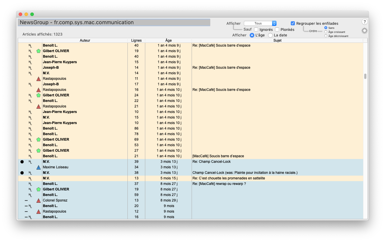Click NL icon on Benoît L. 22-line row
The image size is (385, 242).
coord(30,101)
